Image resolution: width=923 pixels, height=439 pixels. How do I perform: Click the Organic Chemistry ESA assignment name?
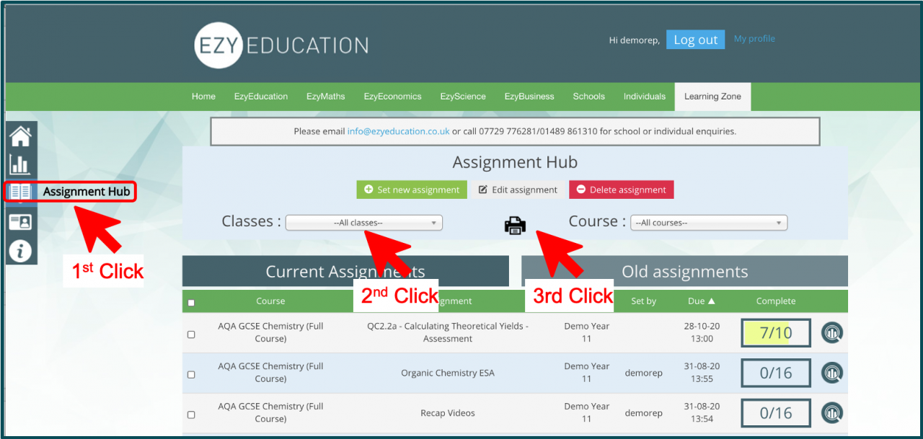click(448, 373)
